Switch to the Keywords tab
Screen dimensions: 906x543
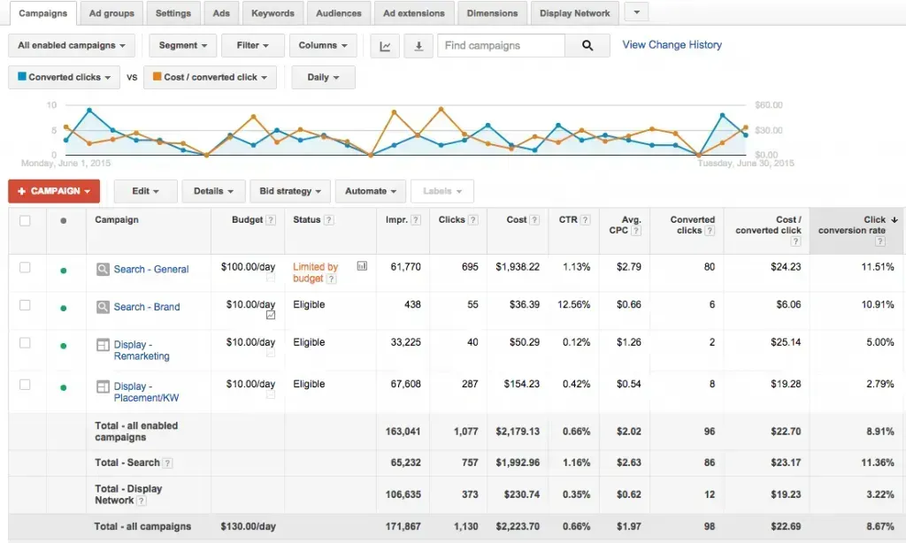pyautogui.click(x=273, y=12)
